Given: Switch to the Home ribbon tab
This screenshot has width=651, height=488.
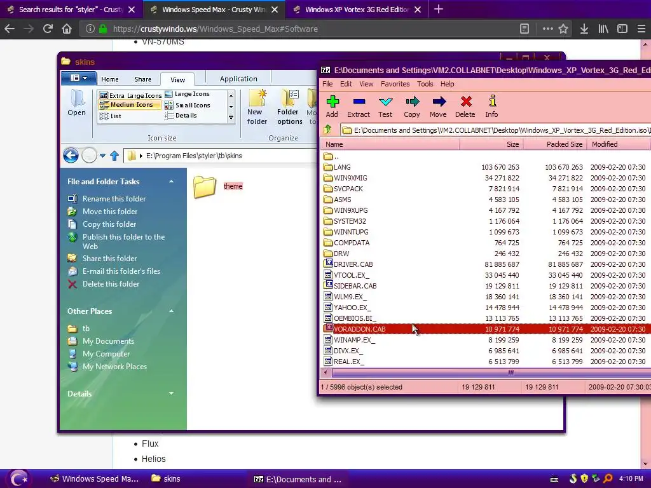Looking at the screenshot, I should point(109,79).
